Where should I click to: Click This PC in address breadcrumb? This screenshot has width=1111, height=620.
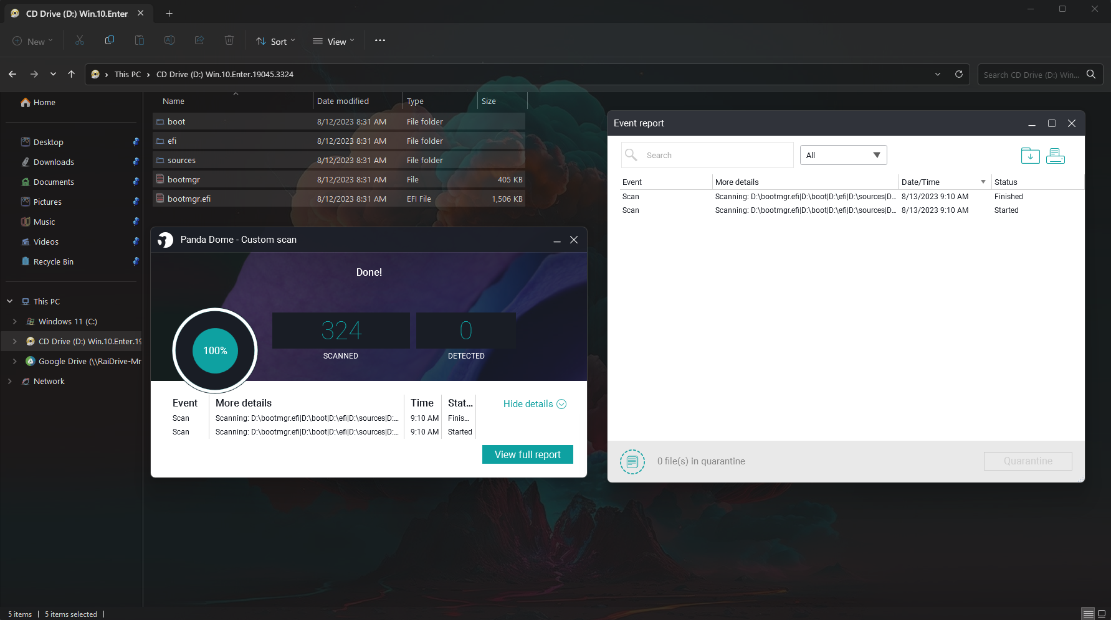click(128, 74)
